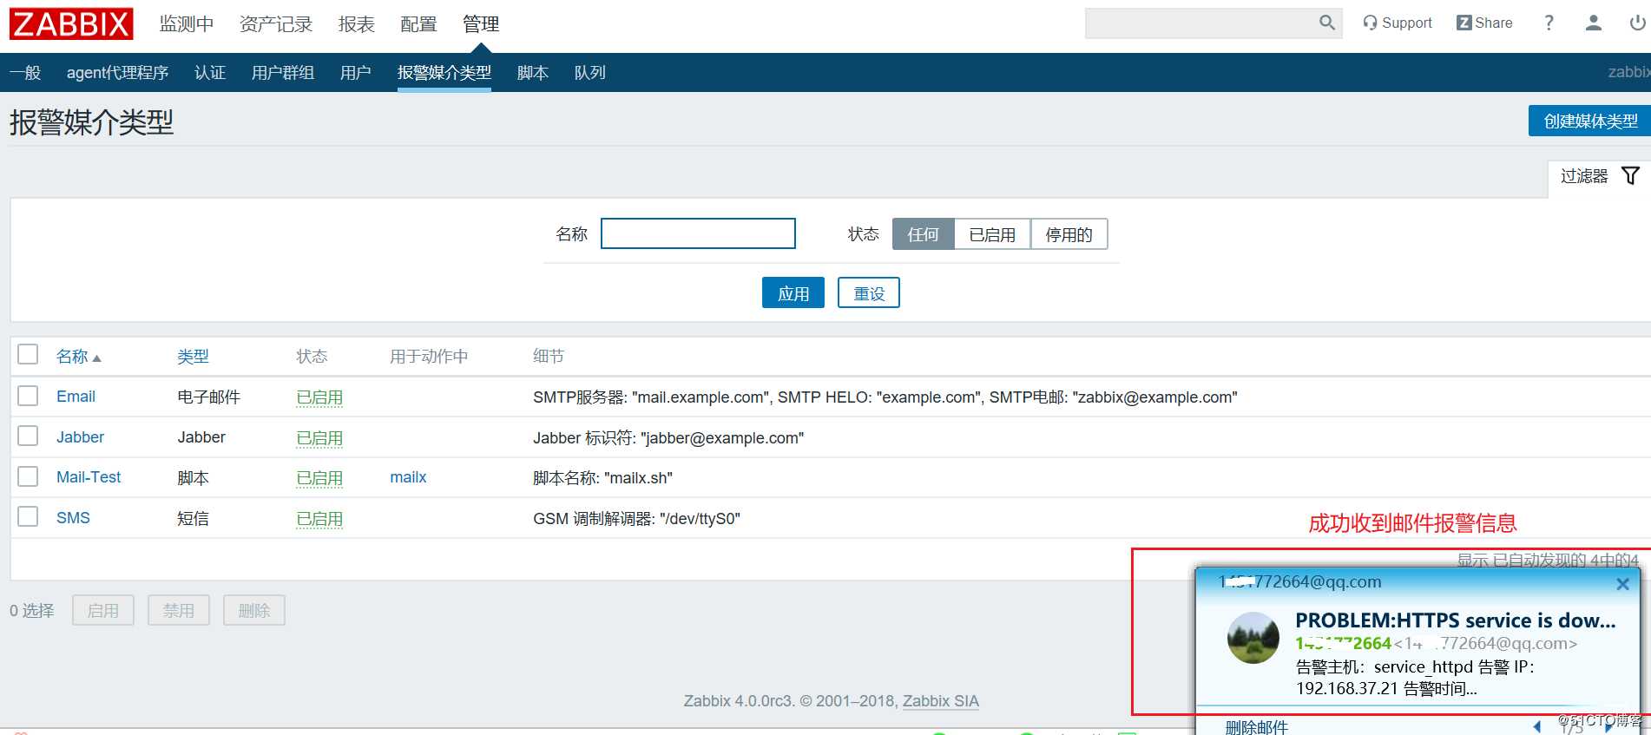This screenshot has height=735, width=1651.
Task: Toggle the SMS row 已启用 status
Action: (319, 519)
